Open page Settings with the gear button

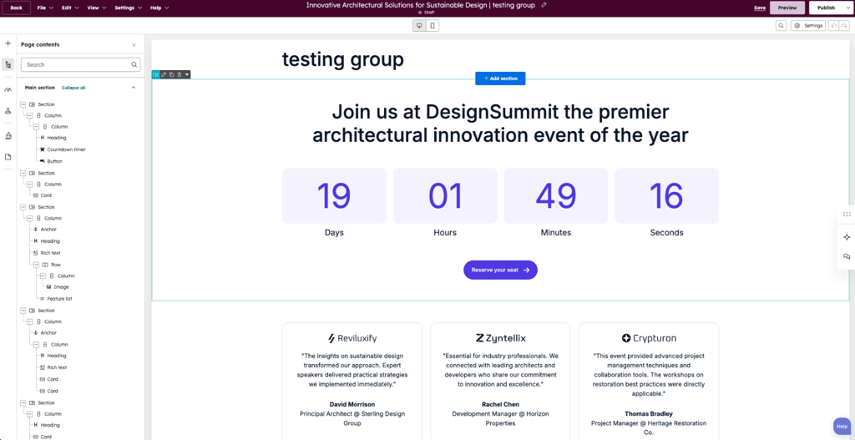click(808, 26)
